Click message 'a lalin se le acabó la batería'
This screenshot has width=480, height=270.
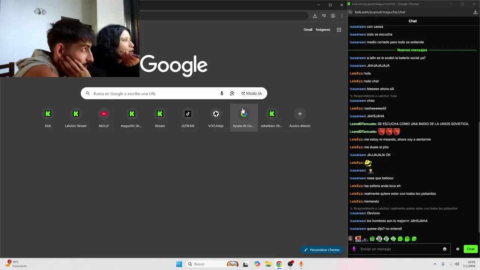pyautogui.click(x=396, y=58)
